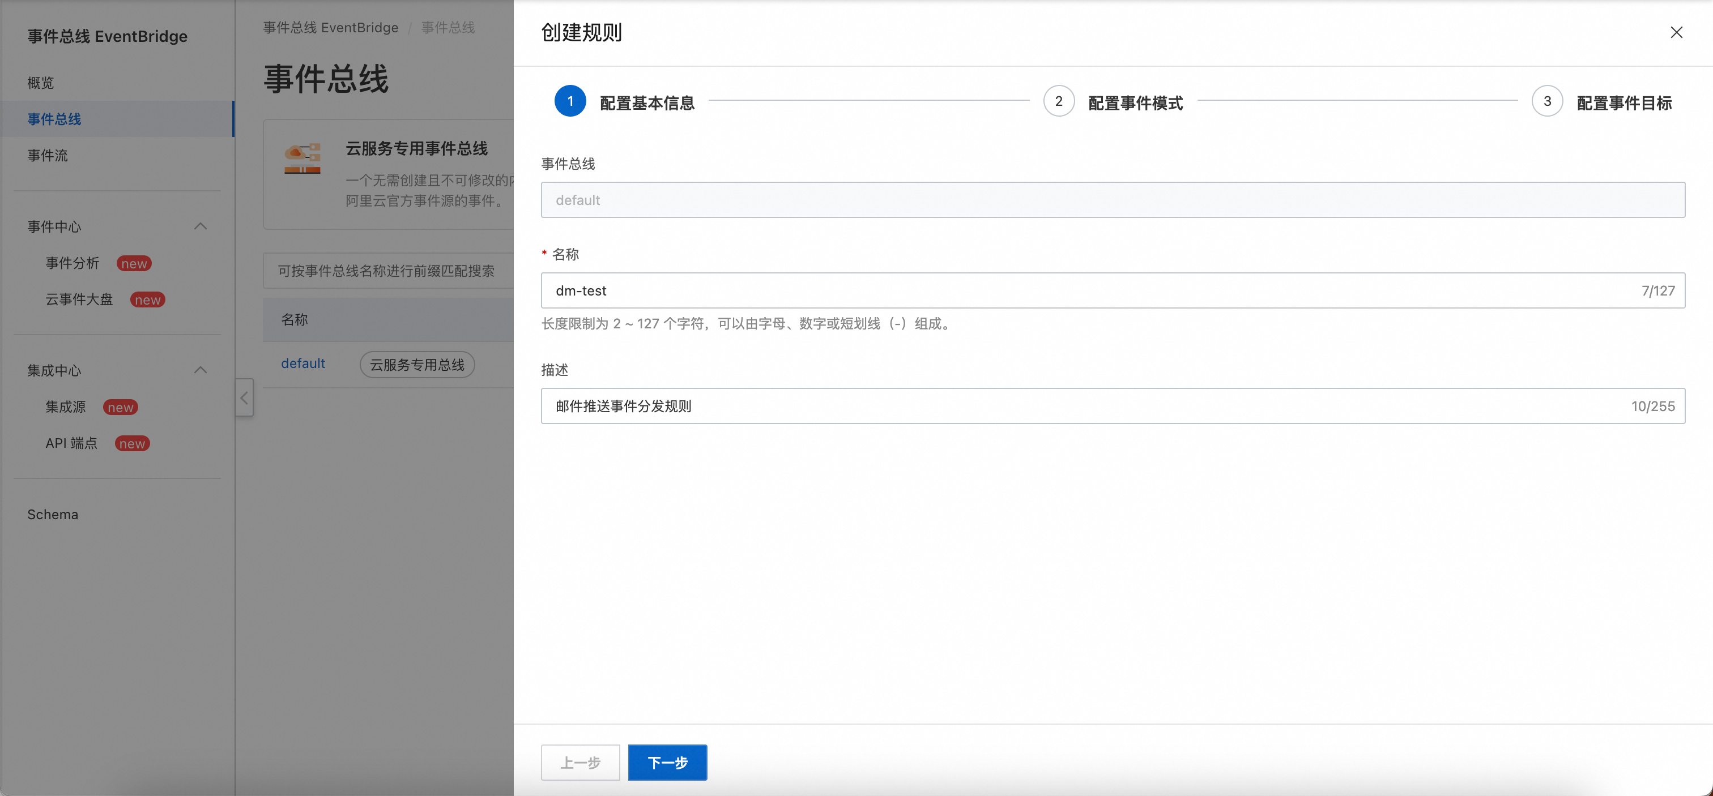Click the event bus name search box
Screen dimensions: 1713x796
pos(389,271)
